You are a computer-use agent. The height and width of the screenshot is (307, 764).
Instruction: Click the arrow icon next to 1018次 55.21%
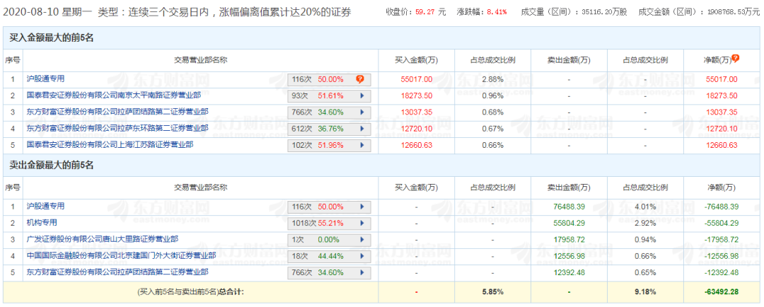[x=361, y=223]
